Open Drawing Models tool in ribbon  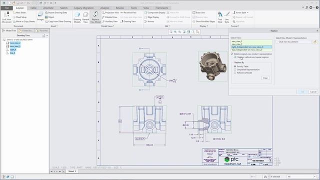(77, 17)
